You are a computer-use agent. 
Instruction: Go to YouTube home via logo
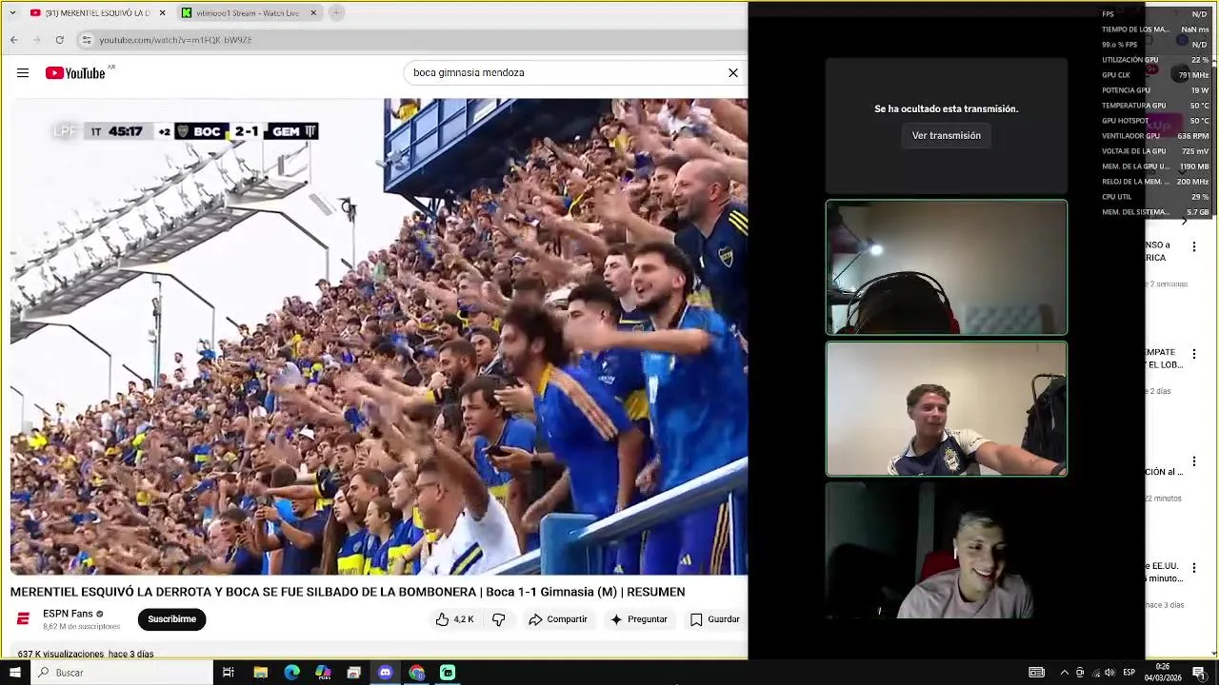tap(75, 73)
